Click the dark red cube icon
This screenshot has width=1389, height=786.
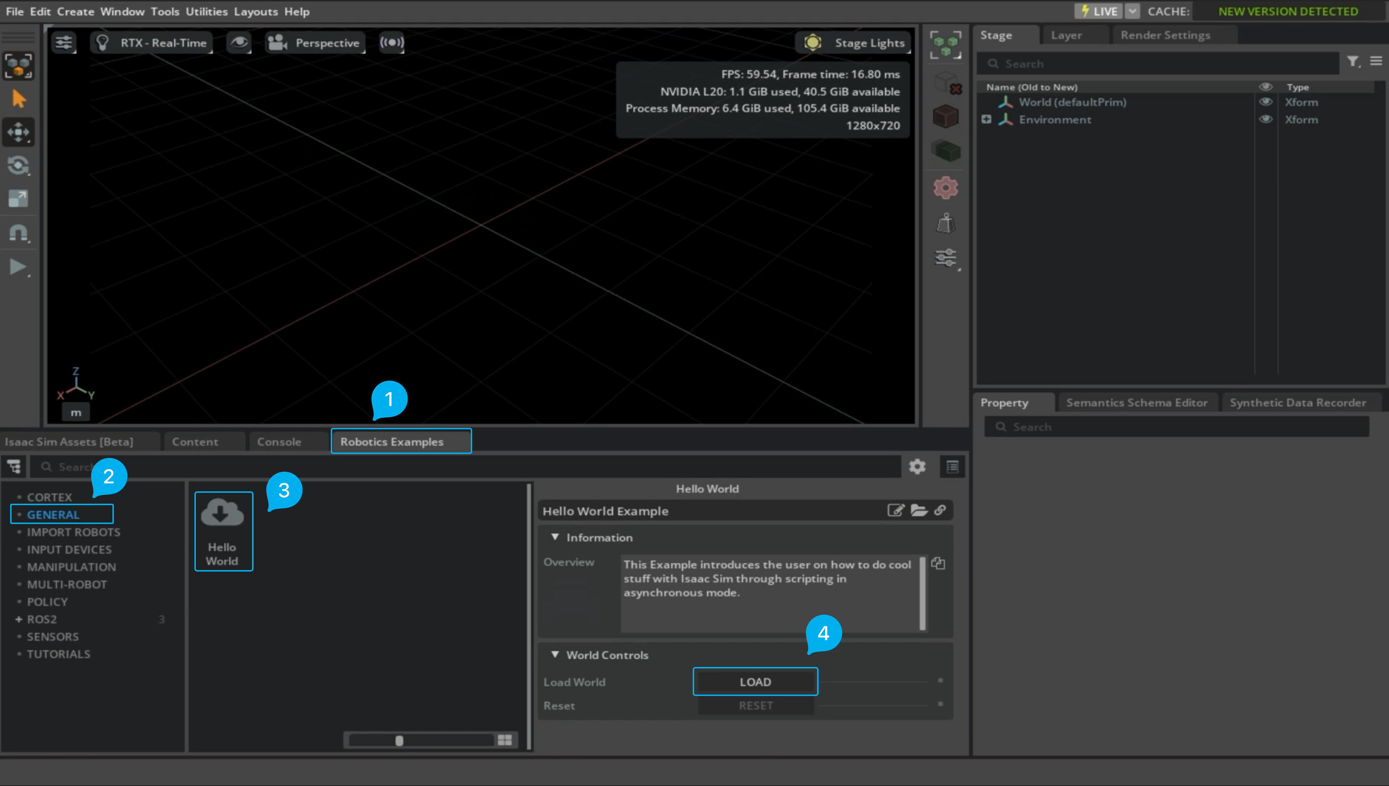(x=945, y=116)
